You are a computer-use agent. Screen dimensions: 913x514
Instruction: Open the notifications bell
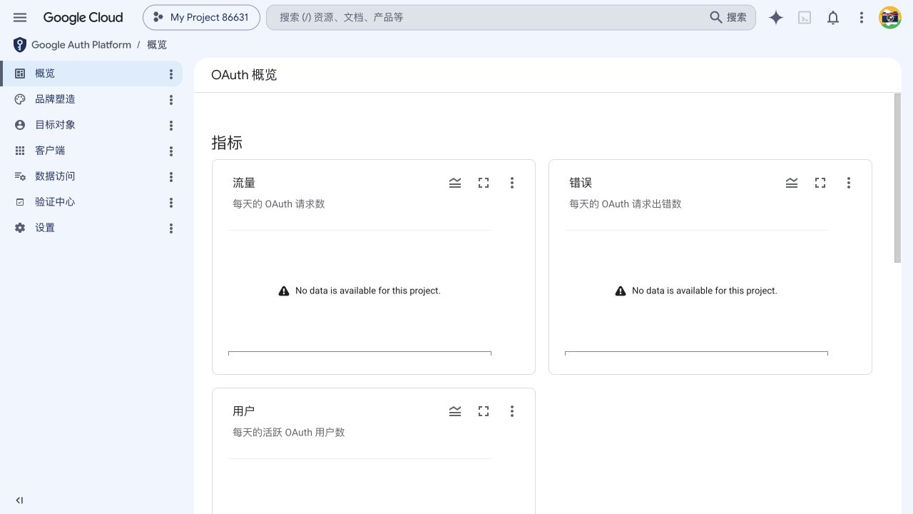click(833, 18)
